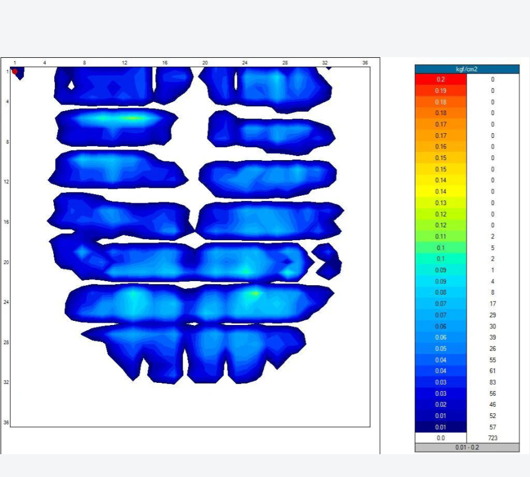Select the kgf/cm2 legend header
This screenshot has width=530, height=477.
[466, 69]
